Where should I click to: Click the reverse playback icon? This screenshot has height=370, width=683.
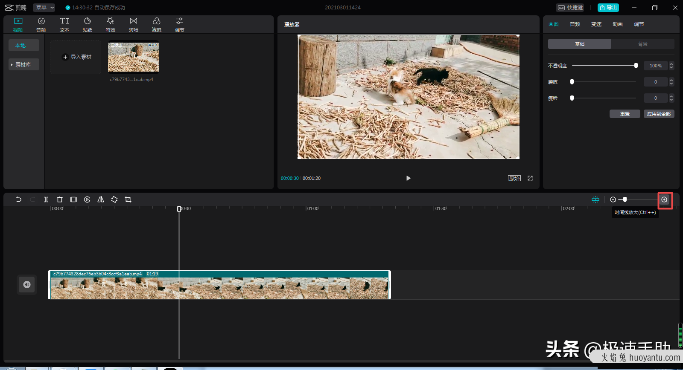87,199
